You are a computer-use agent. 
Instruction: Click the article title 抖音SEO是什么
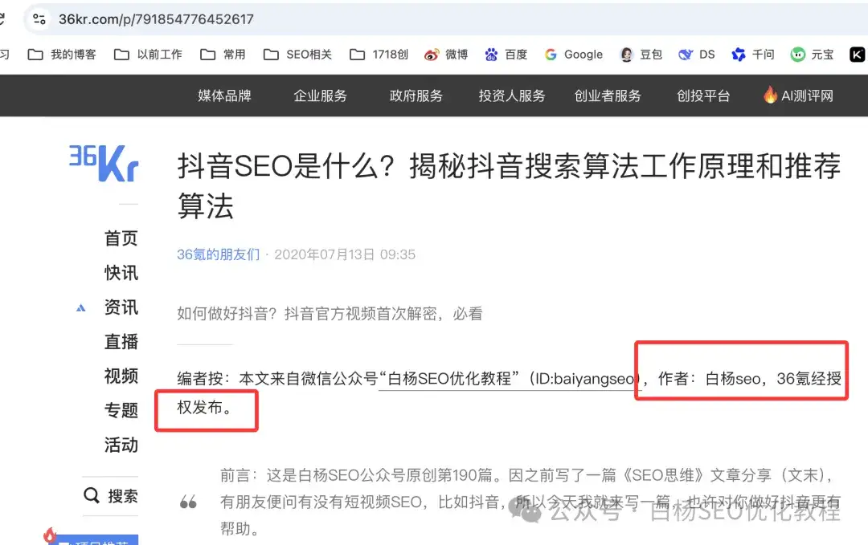tap(510, 185)
